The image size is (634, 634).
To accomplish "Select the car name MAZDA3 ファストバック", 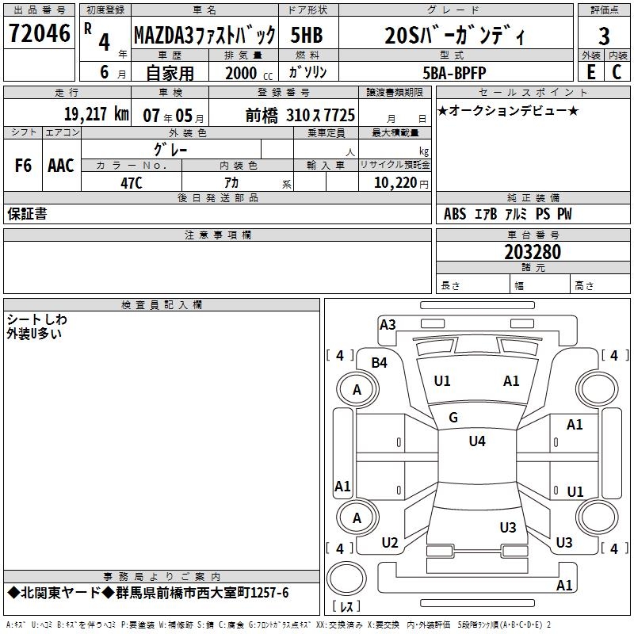I will click(x=204, y=36).
